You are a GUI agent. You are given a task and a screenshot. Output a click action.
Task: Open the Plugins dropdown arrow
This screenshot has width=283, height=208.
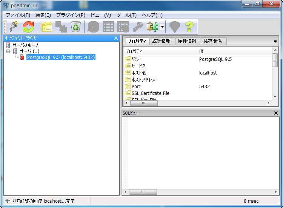[162, 27]
